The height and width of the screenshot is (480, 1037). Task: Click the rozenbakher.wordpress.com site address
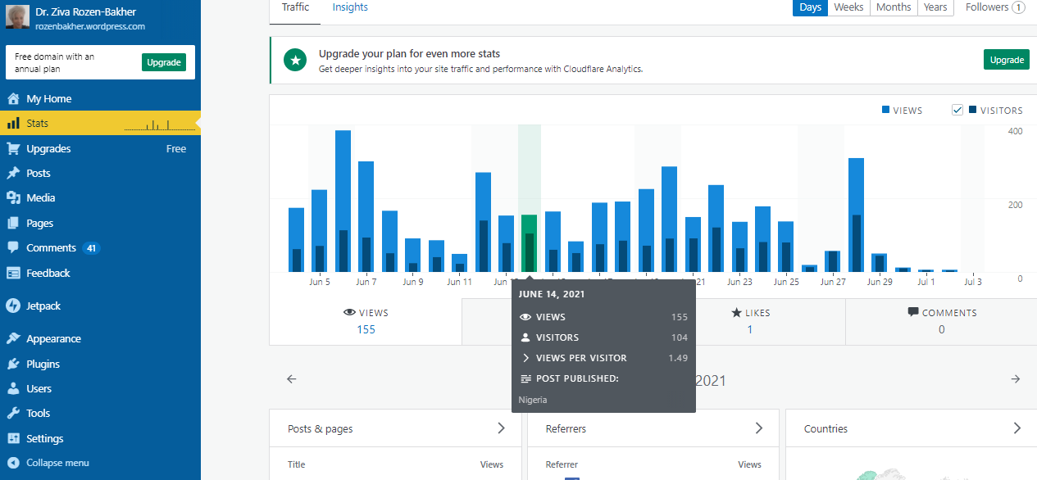(90, 26)
